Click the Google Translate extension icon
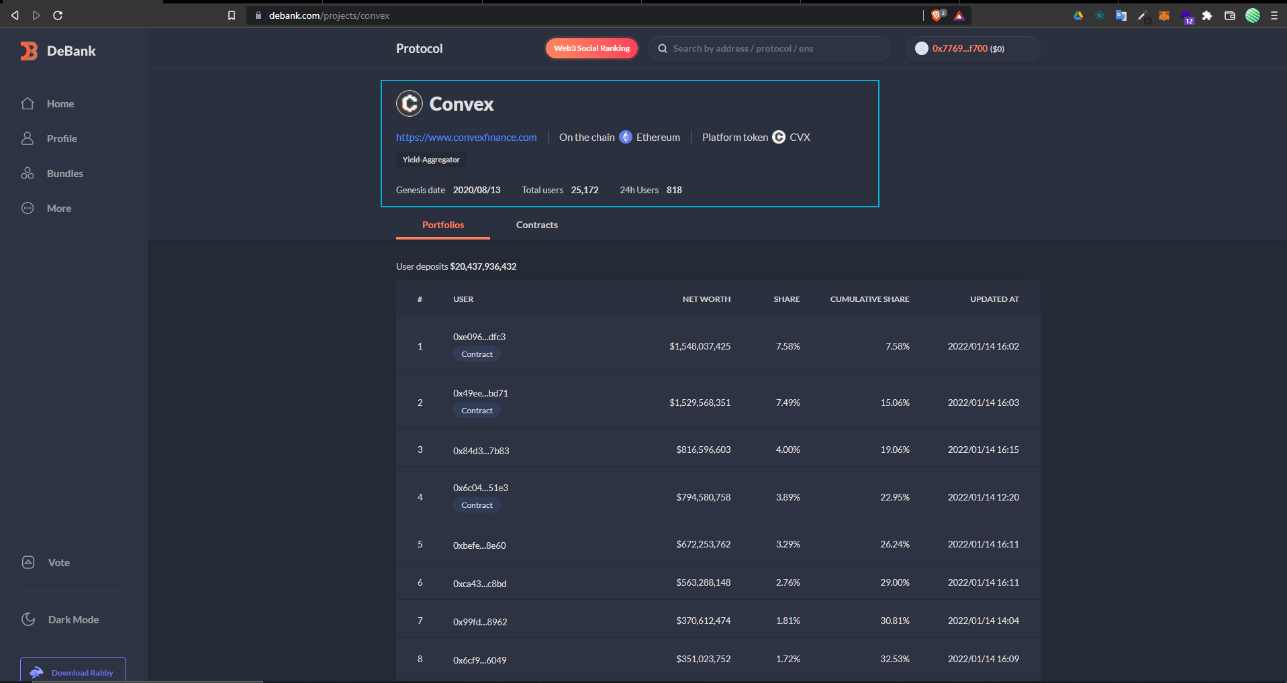This screenshot has width=1287, height=683. 1121,15
